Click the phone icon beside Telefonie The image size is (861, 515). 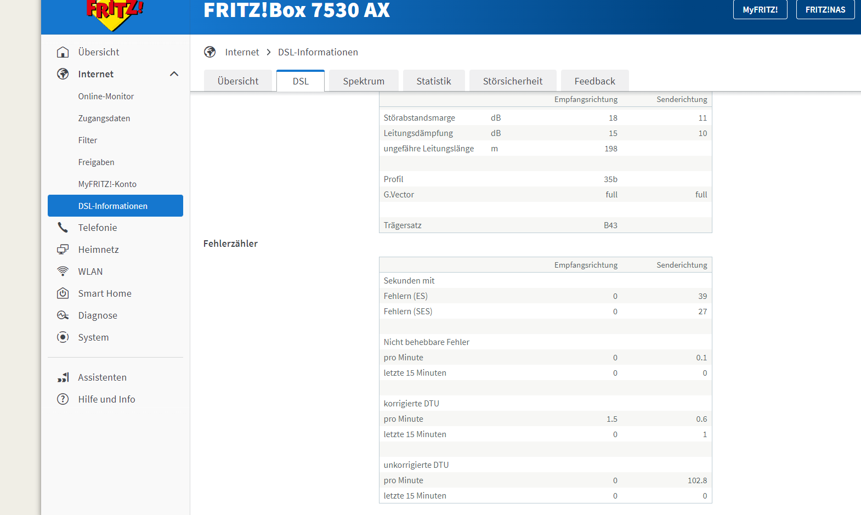click(63, 228)
